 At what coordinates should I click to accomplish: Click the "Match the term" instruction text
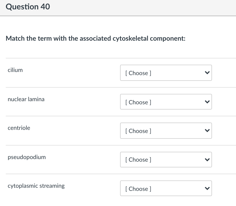pos(96,39)
